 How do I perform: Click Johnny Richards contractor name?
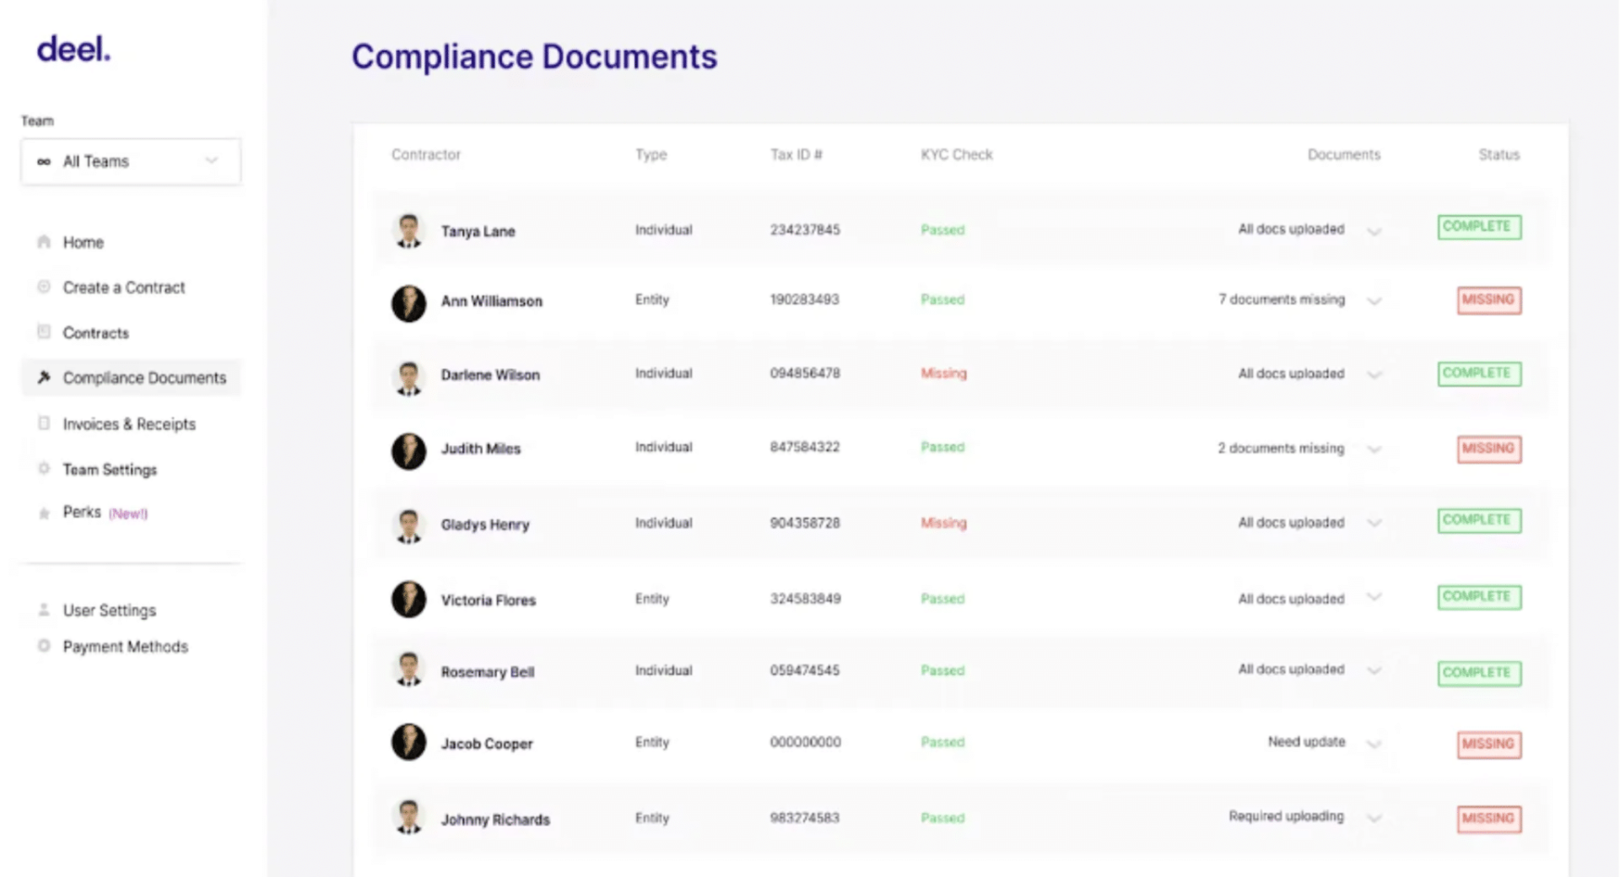[x=494, y=820]
